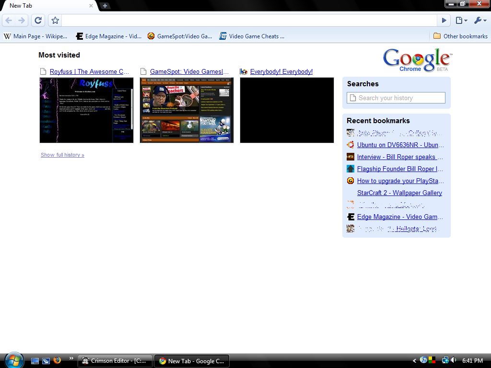Close the New Tab tab

[x=91, y=6]
